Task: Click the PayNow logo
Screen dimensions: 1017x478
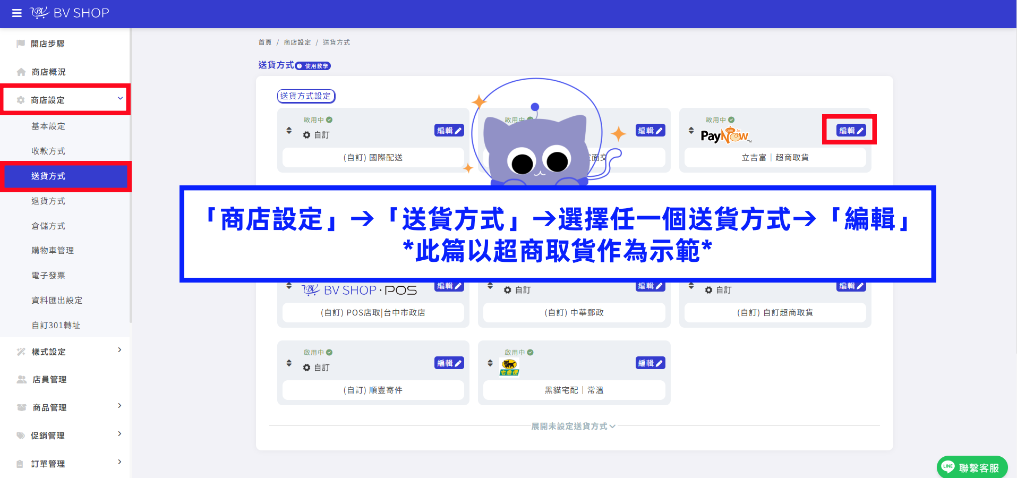Action: click(x=726, y=135)
